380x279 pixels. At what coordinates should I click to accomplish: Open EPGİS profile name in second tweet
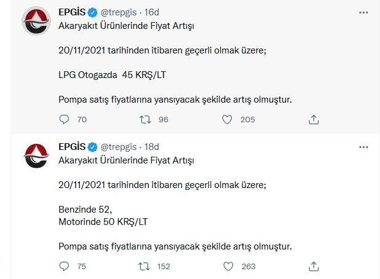pyautogui.click(x=71, y=147)
